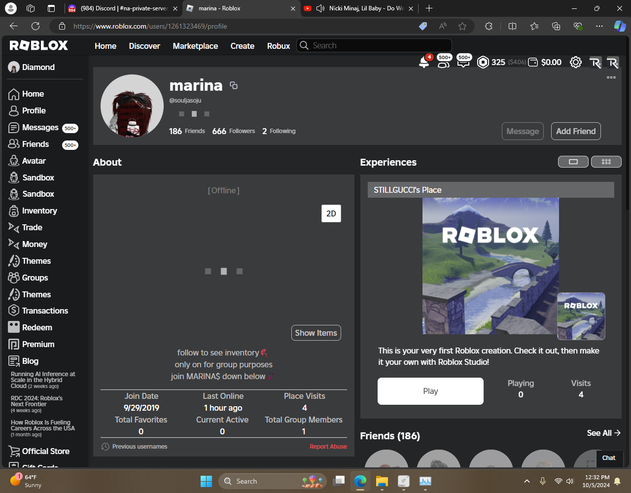Click See All friends link
The width and height of the screenshot is (631, 493).
click(603, 433)
